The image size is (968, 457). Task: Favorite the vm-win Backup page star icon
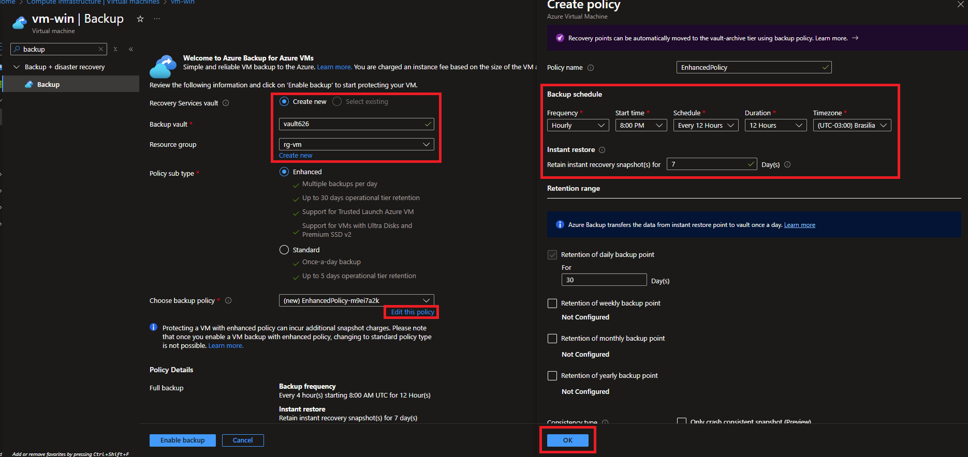coord(140,19)
